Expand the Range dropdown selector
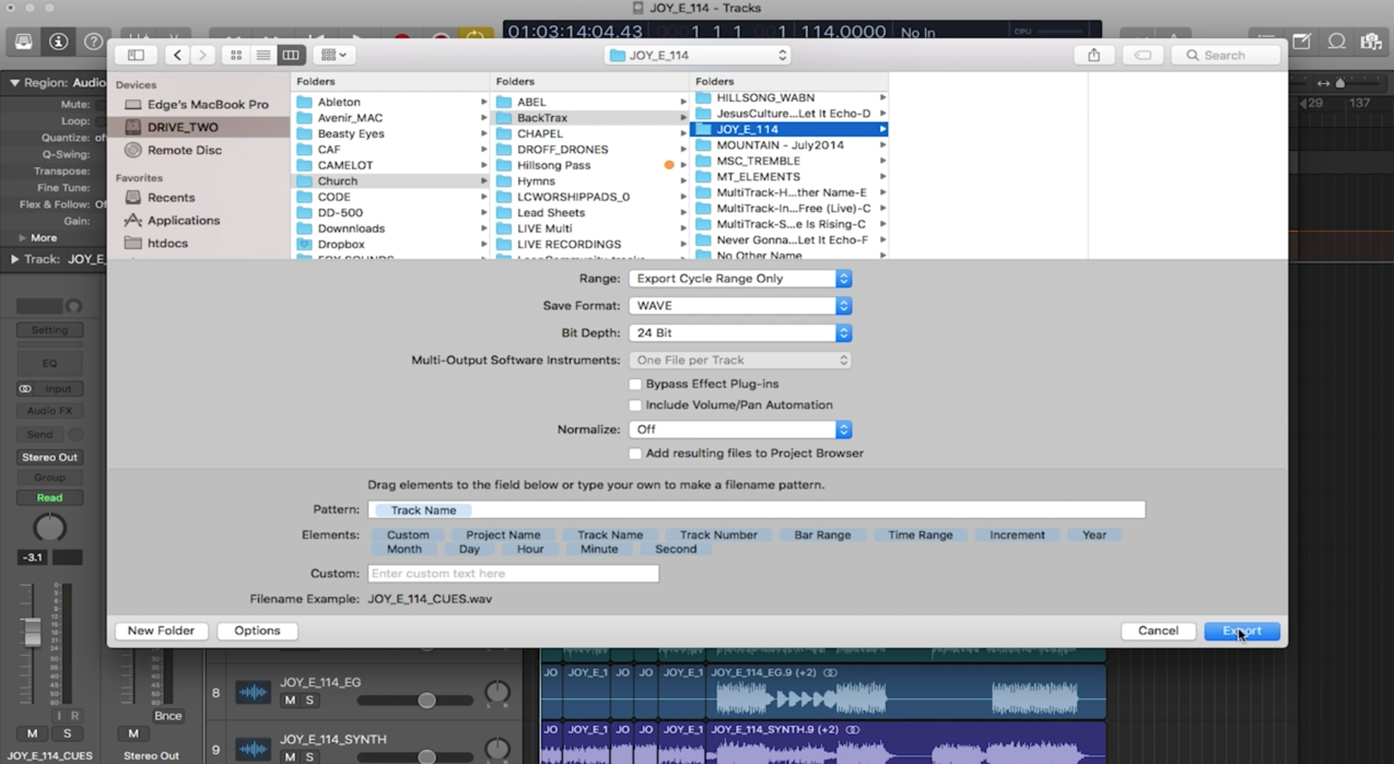The width and height of the screenshot is (1394, 764). click(x=843, y=279)
